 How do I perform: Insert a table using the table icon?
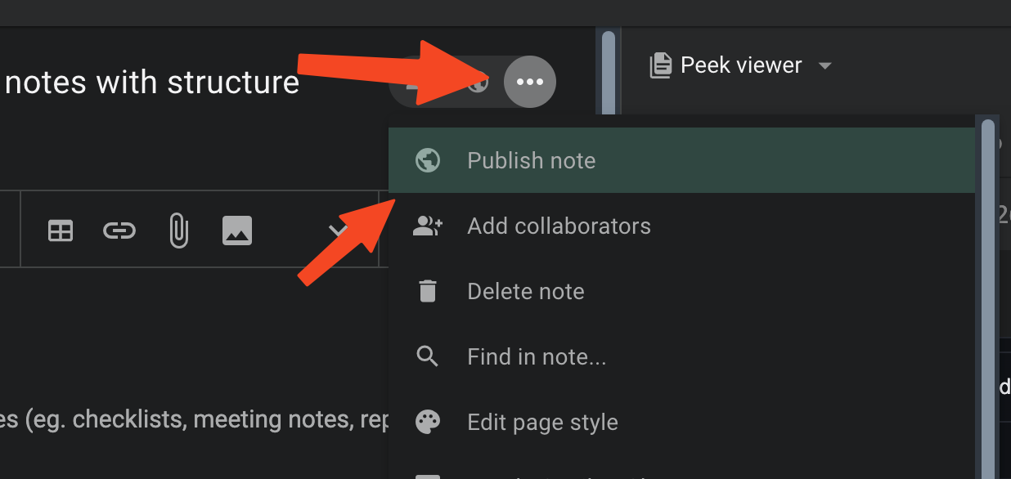[x=61, y=231]
